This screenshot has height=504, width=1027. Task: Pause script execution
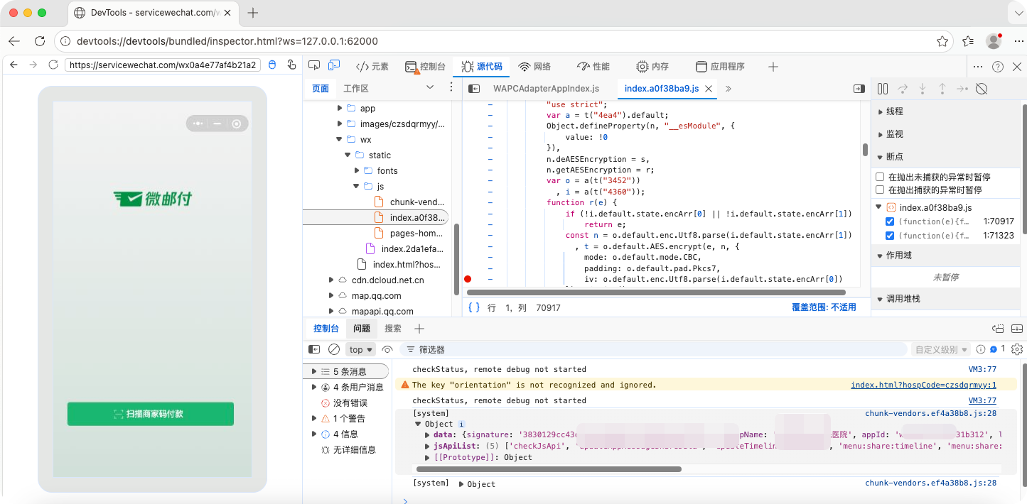tap(883, 89)
